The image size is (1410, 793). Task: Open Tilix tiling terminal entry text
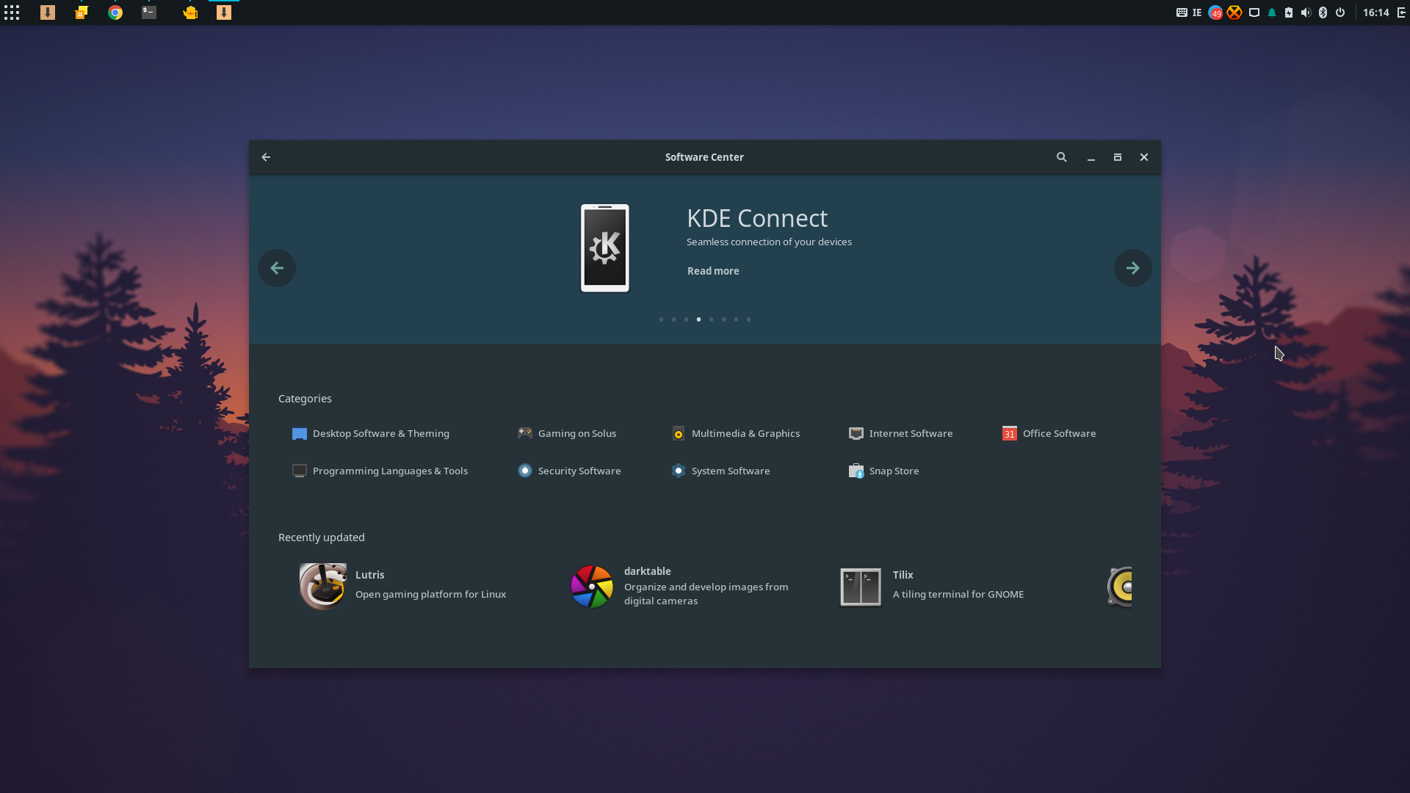[958, 594]
